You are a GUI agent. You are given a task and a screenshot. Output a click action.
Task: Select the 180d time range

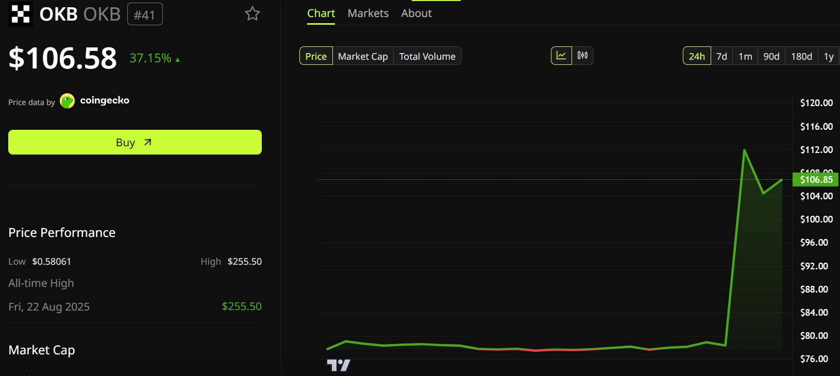[x=801, y=56]
